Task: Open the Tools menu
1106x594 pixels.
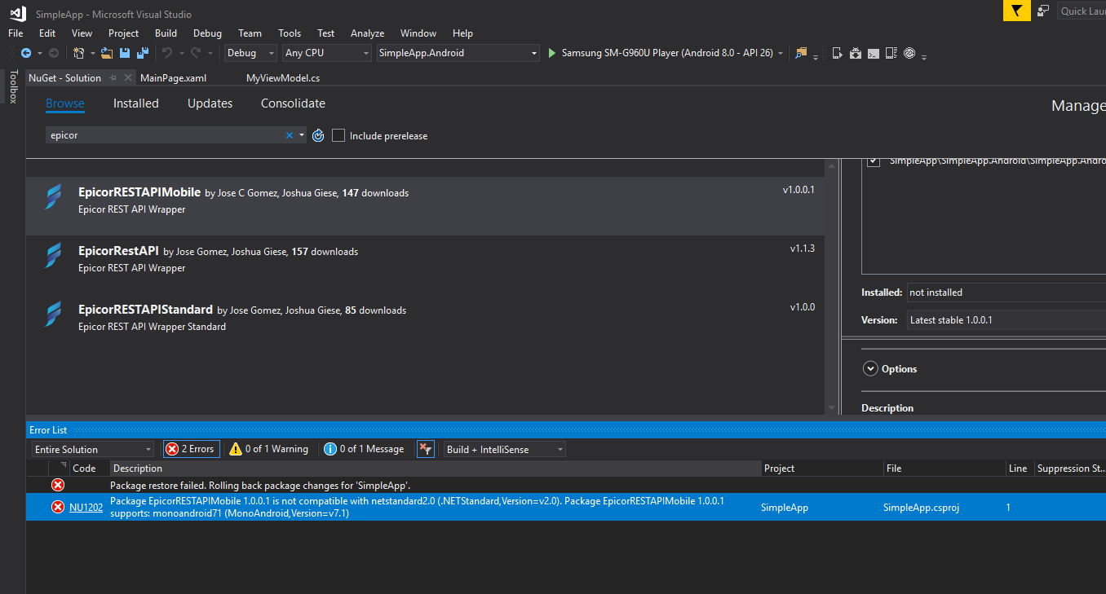Action: (290, 33)
